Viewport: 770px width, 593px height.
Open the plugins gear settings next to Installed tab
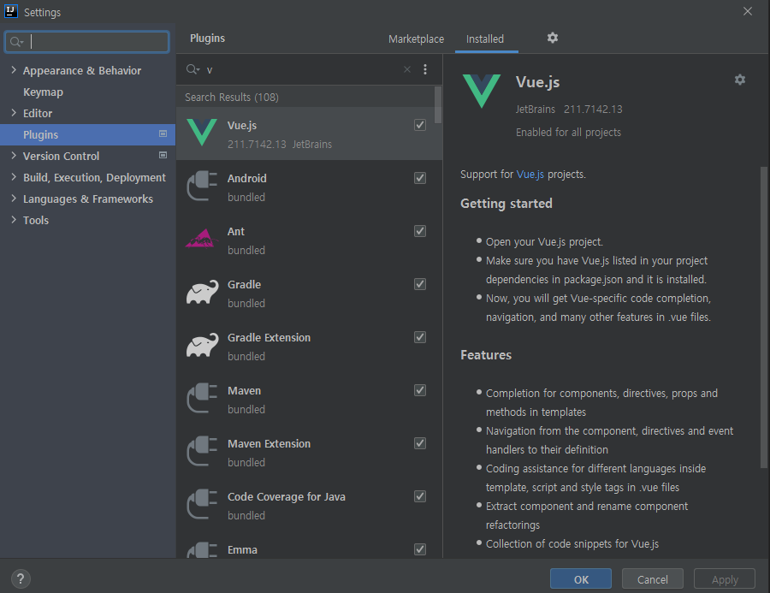coord(553,38)
